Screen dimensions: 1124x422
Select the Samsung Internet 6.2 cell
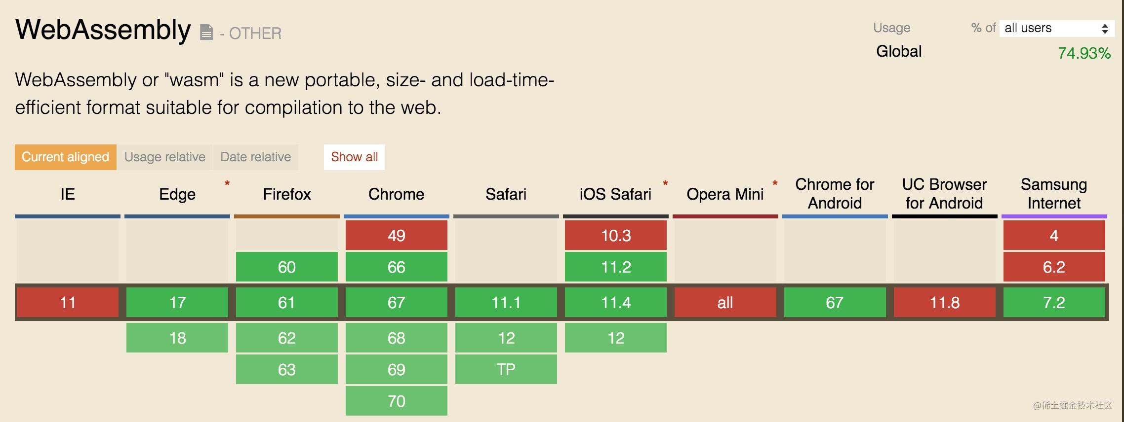tap(1054, 267)
